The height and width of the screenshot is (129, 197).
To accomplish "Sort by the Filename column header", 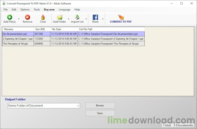I will point(18,29).
